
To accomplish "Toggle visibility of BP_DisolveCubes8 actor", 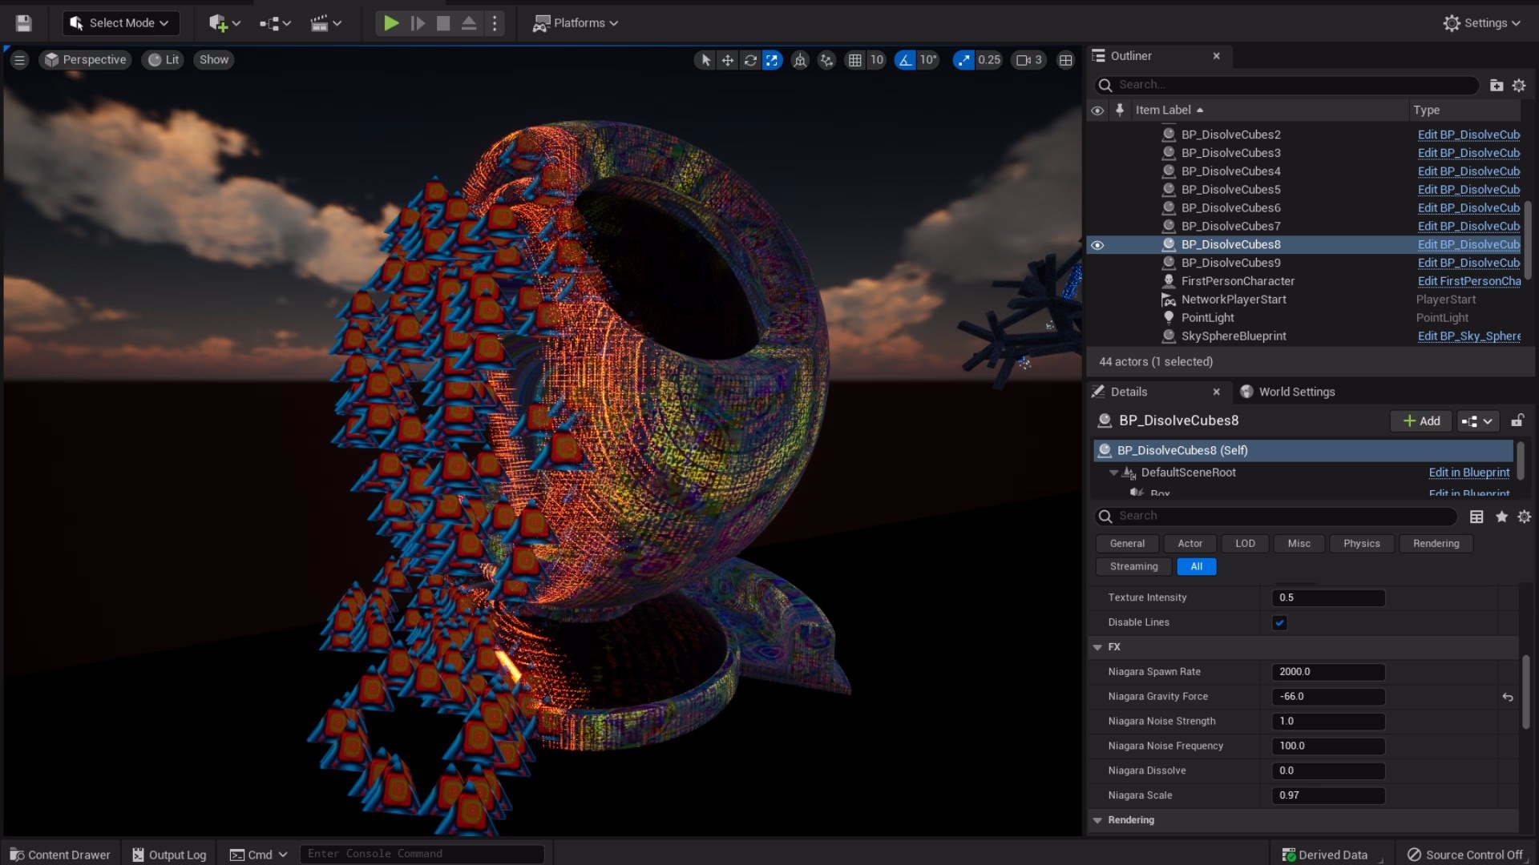I will pyautogui.click(x=1098, y=244).
